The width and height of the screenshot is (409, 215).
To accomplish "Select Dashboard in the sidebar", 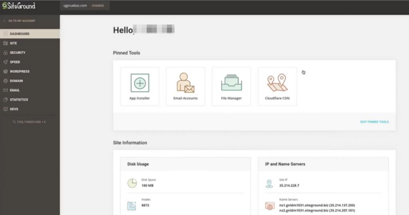I will click(x=20, y=34).
